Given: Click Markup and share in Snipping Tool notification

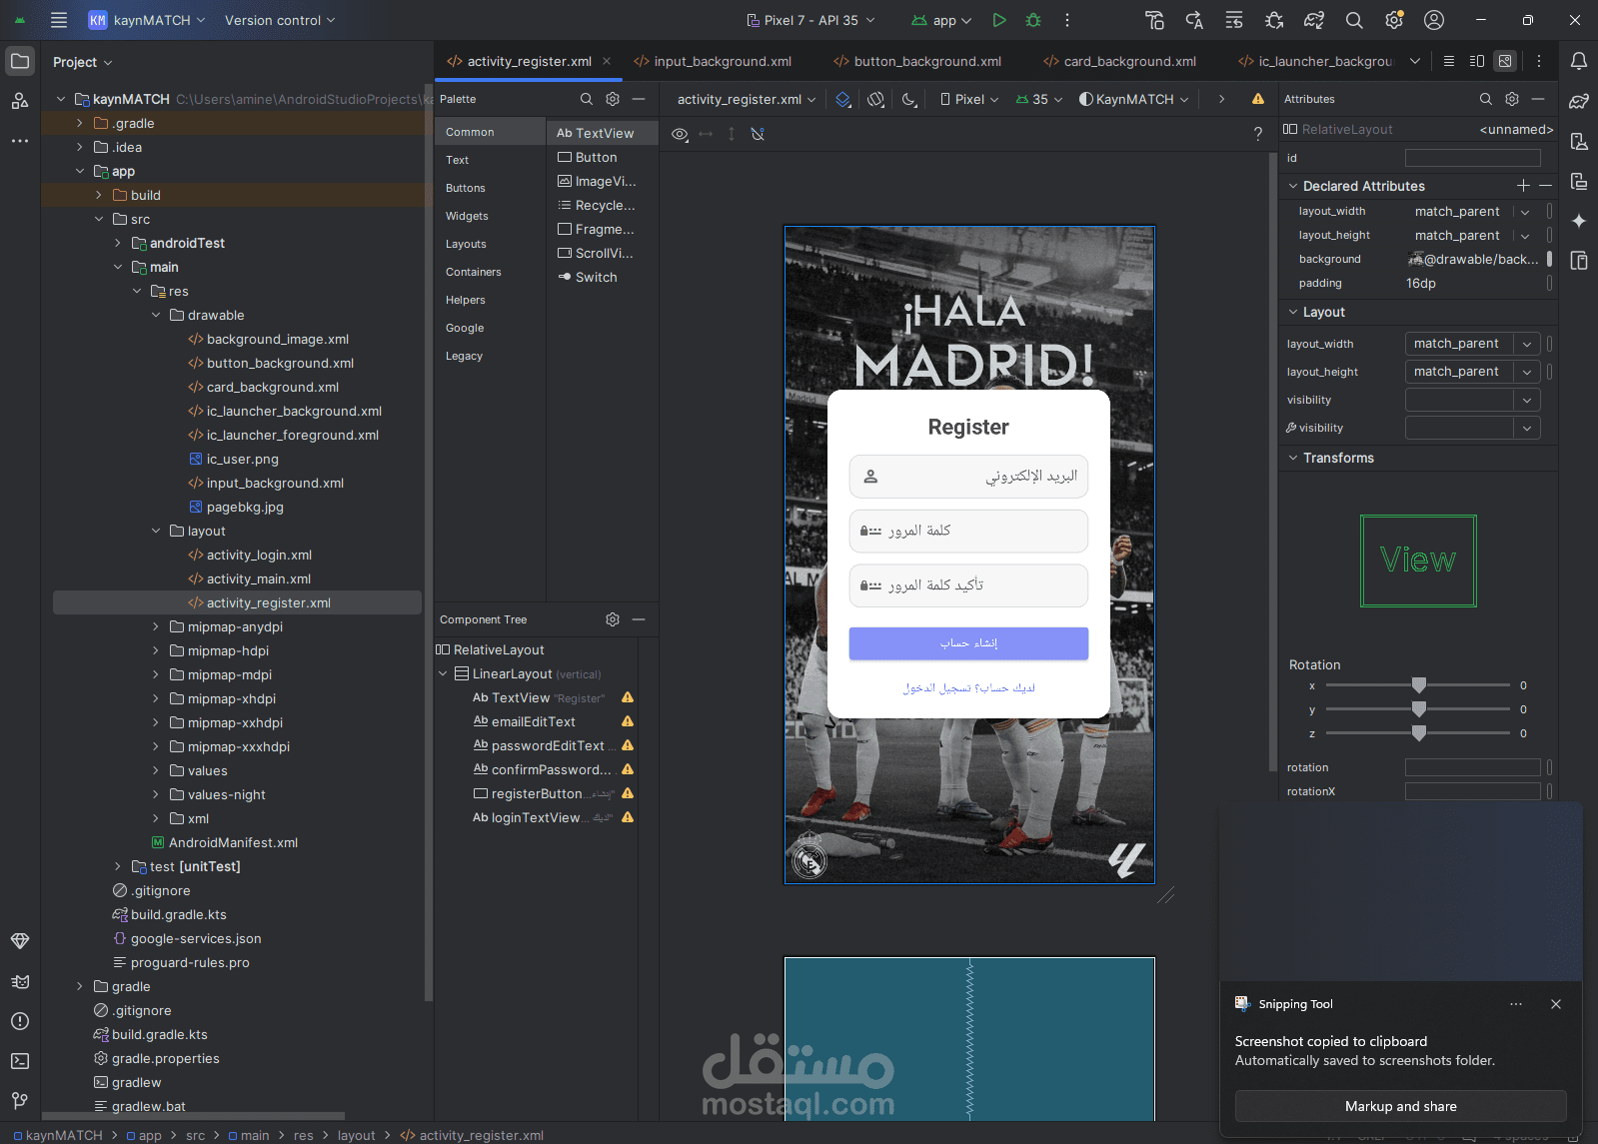Looking at the screenshot, I should click(1400, 1106).
